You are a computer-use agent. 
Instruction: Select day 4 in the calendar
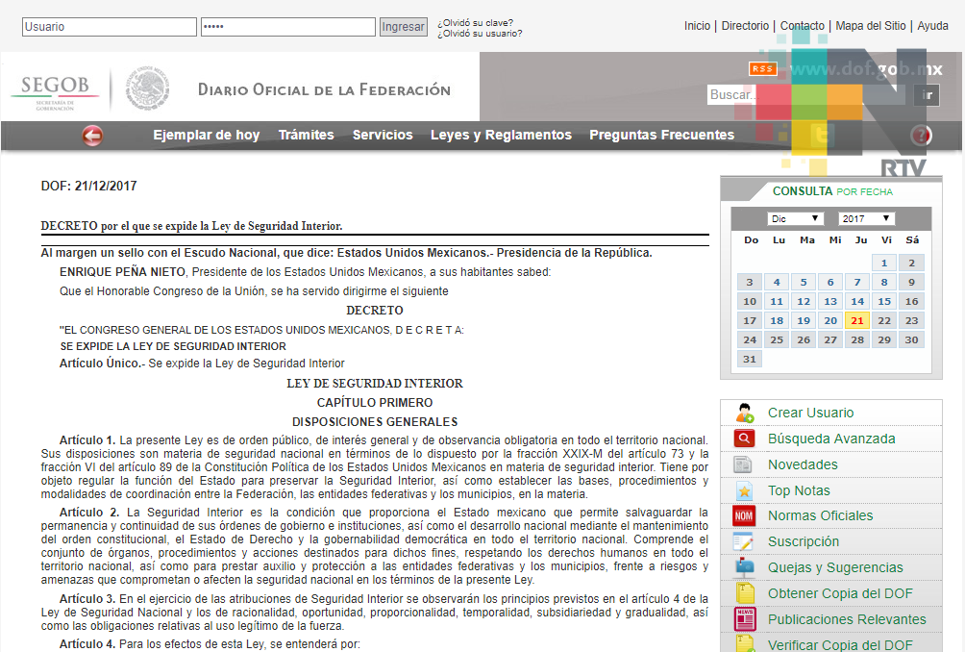pos(777,282)
